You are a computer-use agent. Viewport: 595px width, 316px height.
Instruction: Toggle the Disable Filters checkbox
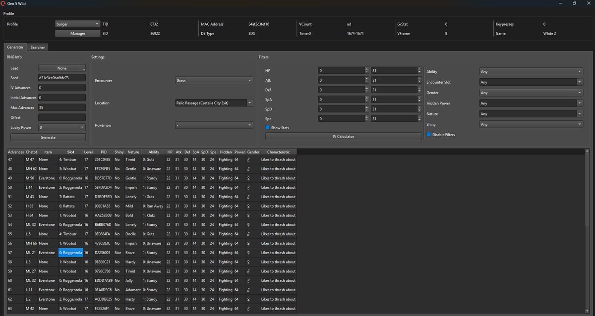tap(429, 134)
